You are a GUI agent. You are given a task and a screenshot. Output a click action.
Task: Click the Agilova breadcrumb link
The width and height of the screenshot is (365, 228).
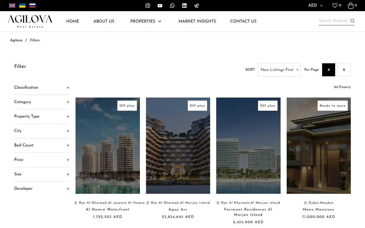[x=16, y=40]
